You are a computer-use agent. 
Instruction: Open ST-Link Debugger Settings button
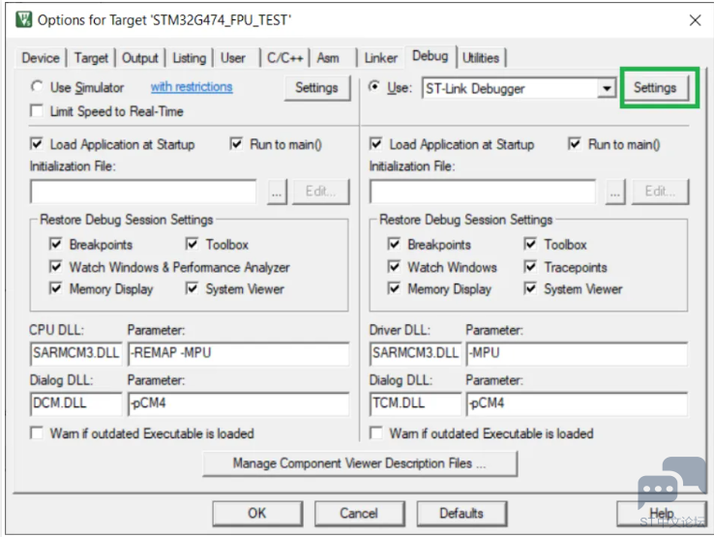click(x=655, y=87)
